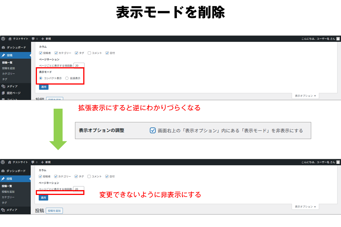Click WordPress logo in lower screenshot's admin bar
This screenshot has height=227, width=341.
click(3, 162)
